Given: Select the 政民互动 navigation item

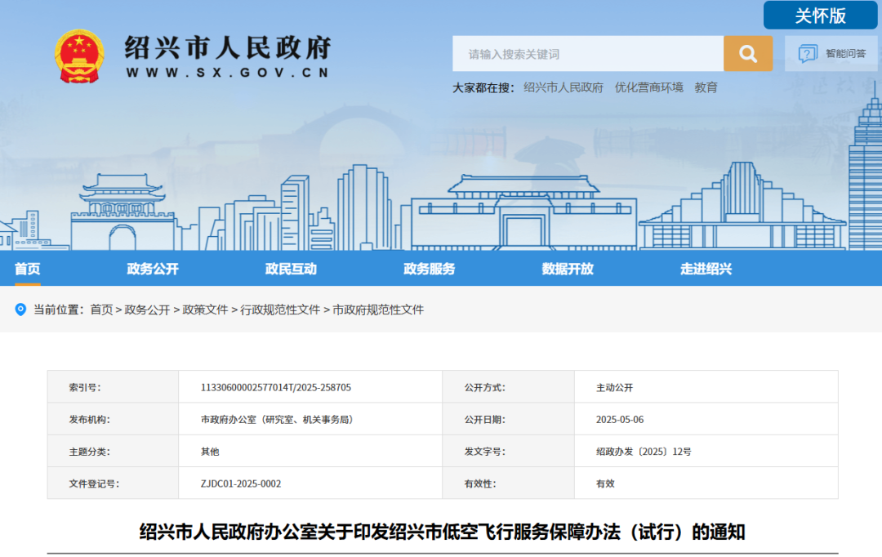Looking at the screenshot, I should click(291, 269).
